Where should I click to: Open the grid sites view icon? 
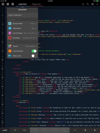3,4
